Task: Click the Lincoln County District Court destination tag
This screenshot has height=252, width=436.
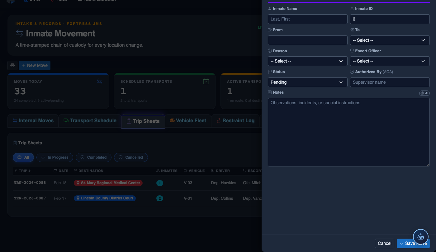Action: [x=105, y=198]
